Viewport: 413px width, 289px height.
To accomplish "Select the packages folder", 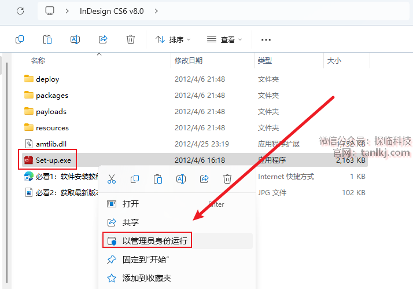I will point(52,96).
